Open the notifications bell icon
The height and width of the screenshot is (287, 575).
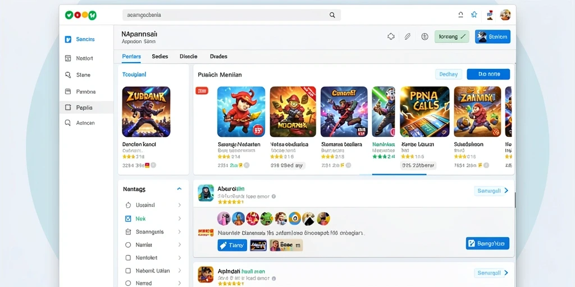click(460, 15)
